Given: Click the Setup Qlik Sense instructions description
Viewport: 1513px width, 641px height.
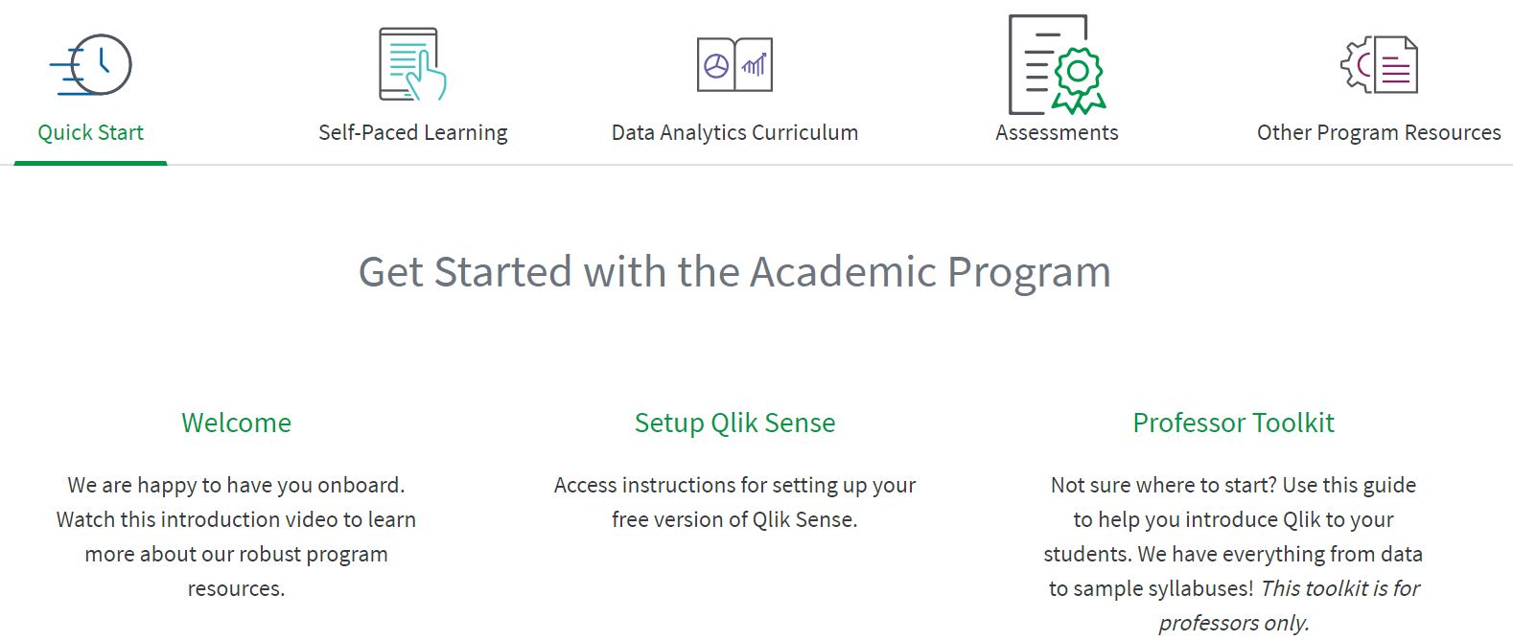Looking at the screenshot, I should click(x=734, y=502).
